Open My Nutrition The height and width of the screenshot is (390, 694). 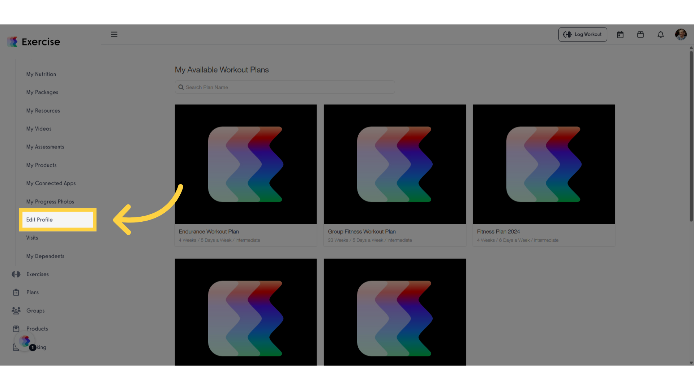(x=41, y=74)
